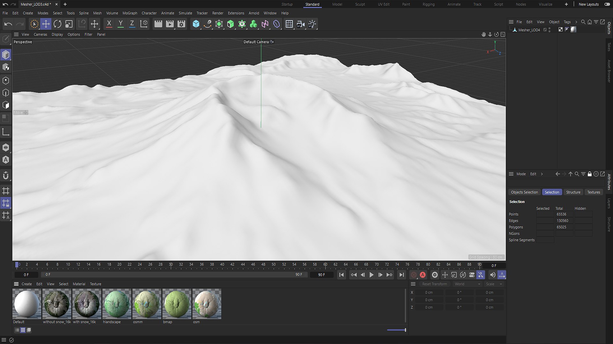
Task: Open material manager hamburger menu
Action: coord(16,284)
